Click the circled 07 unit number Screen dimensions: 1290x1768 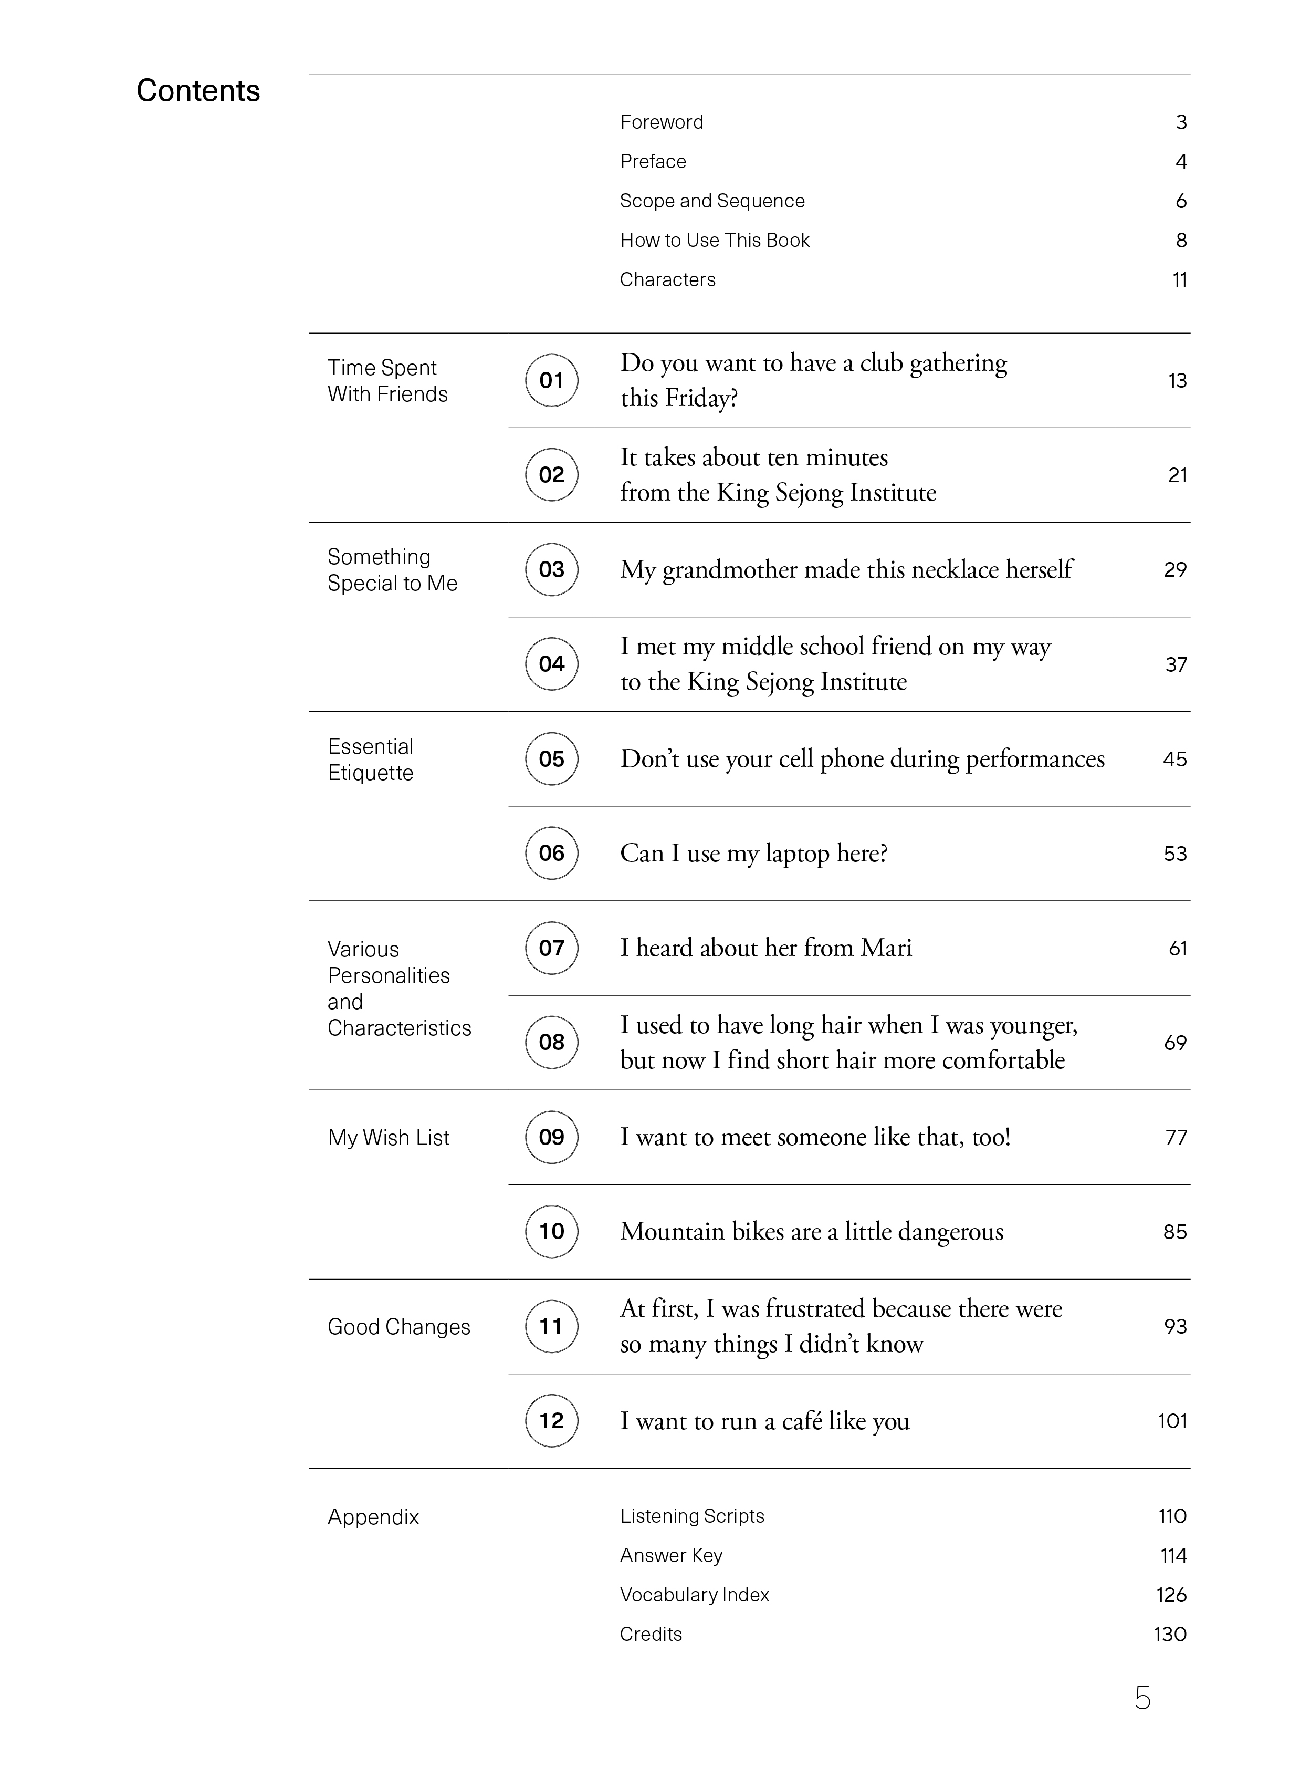(551, 948)
